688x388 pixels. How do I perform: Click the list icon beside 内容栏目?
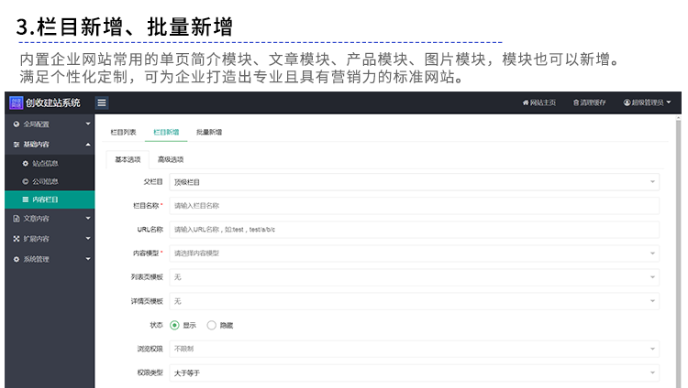pos(26,199)
